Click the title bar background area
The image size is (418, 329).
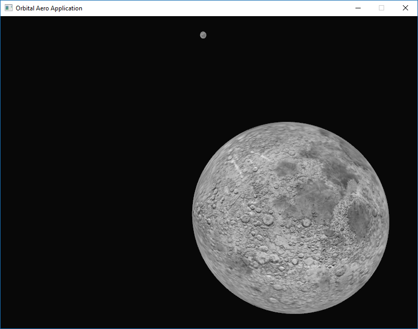click(x=208, y=8)
